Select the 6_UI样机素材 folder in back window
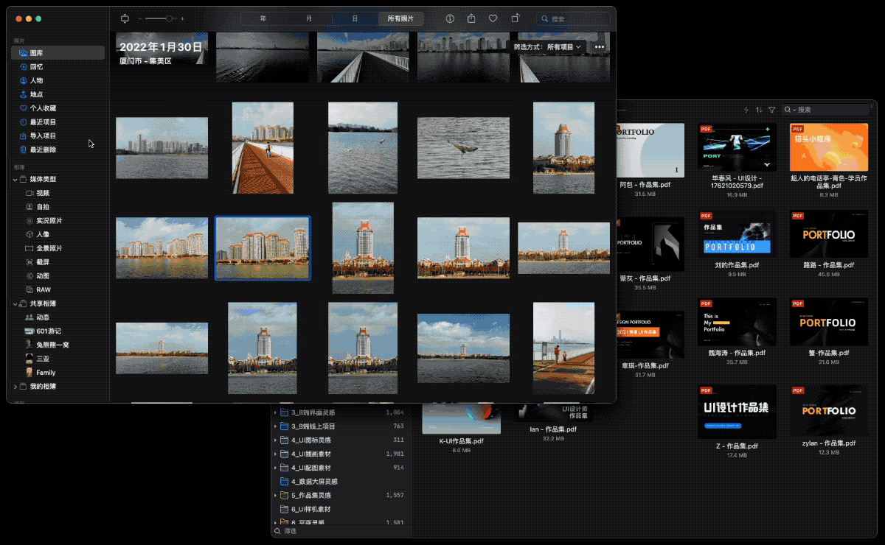 pyautogui.click(x=339, y=510)
